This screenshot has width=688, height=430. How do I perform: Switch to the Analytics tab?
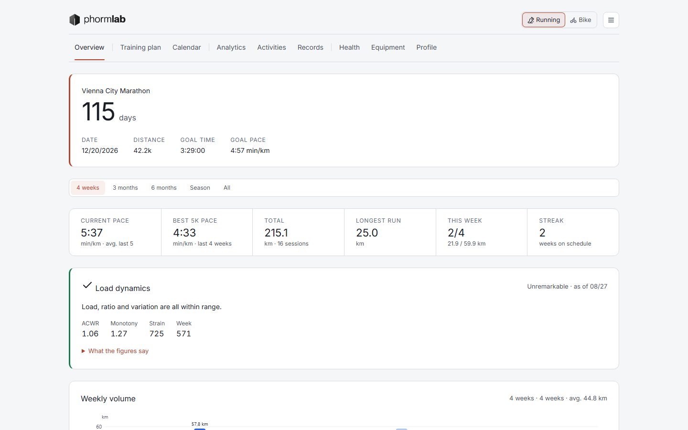tap(231, 47)
